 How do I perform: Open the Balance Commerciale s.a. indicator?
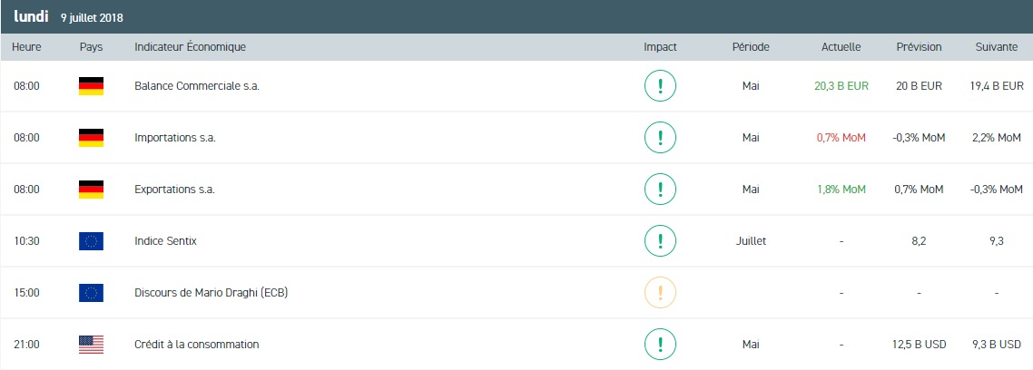point(190,86)
